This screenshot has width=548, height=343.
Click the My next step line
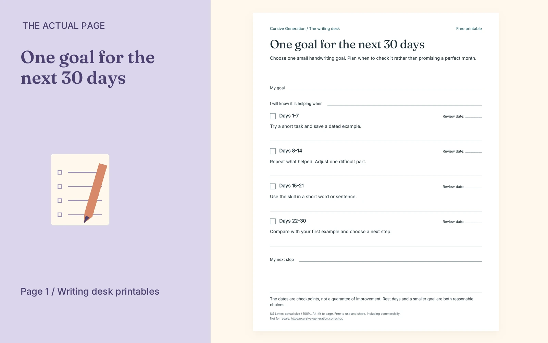click(390, 260)
